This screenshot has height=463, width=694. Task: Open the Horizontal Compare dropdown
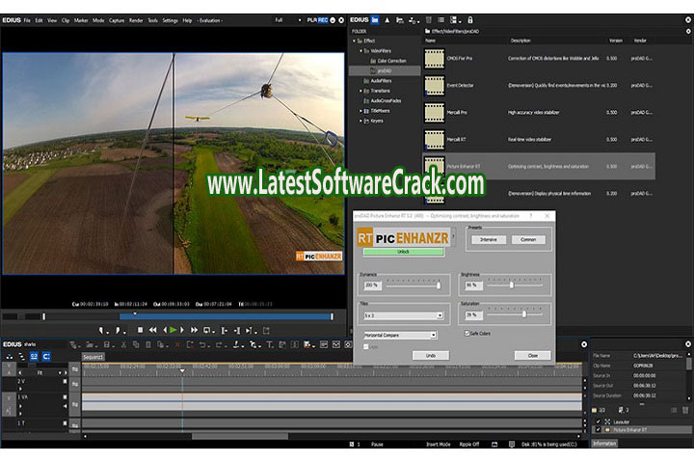coord(400,335)
